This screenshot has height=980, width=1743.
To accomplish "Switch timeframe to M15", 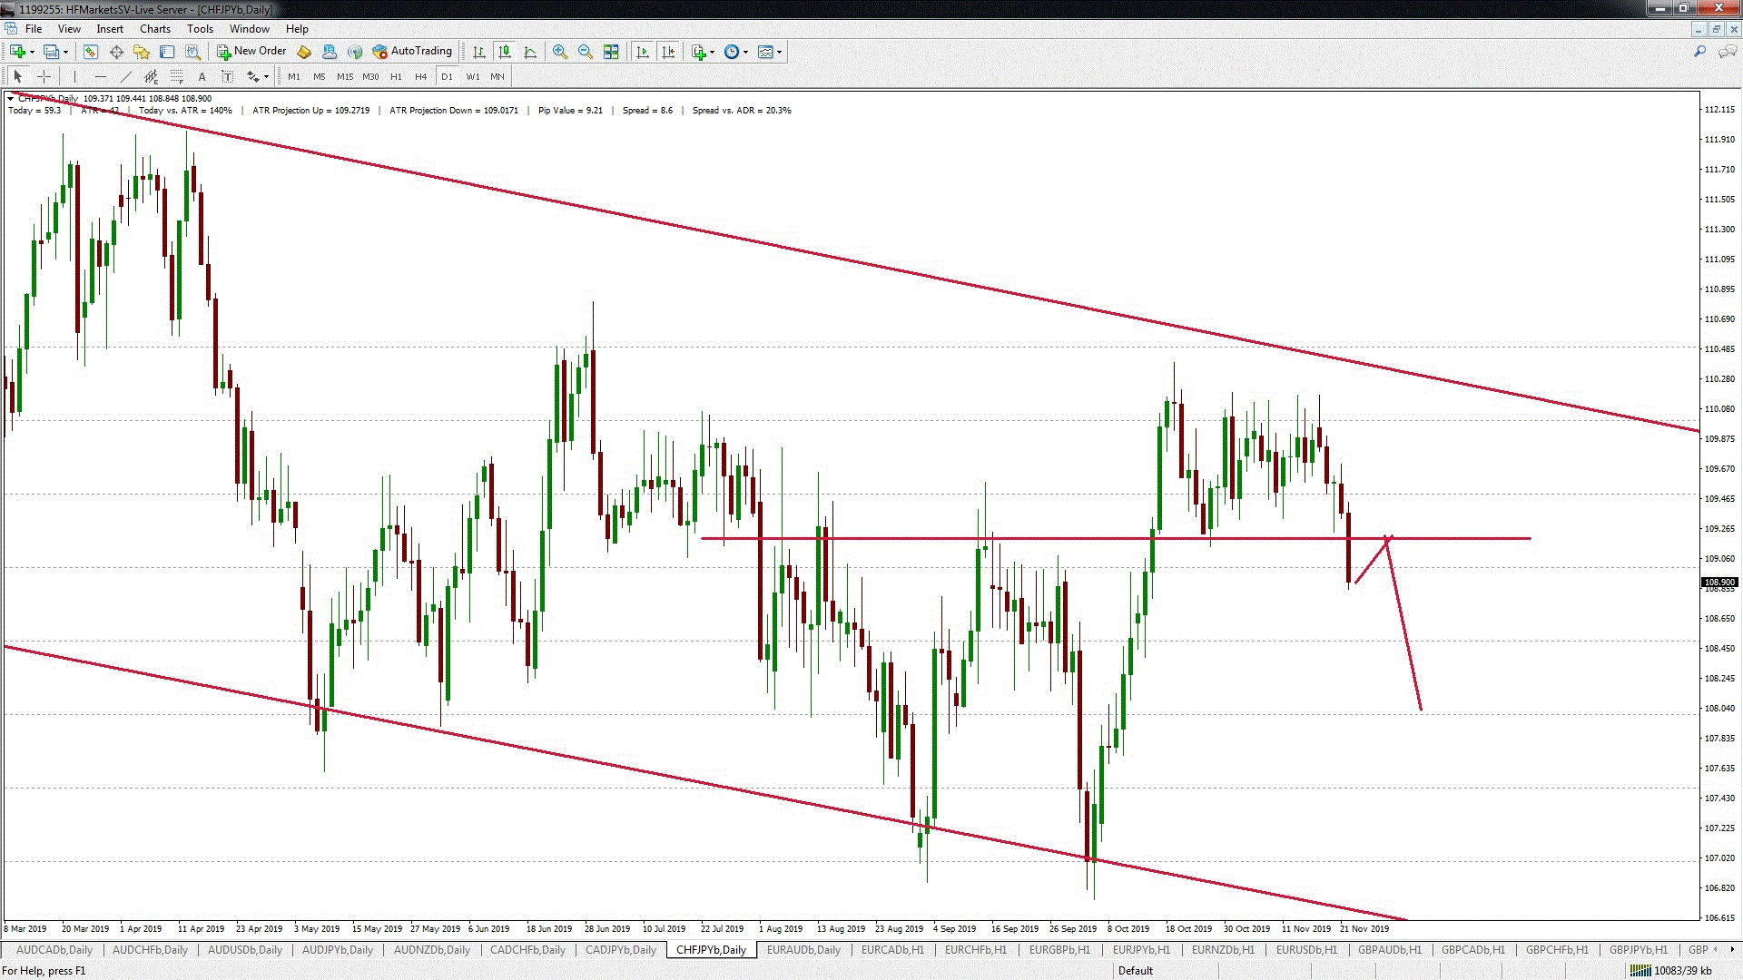I will 345,77.
